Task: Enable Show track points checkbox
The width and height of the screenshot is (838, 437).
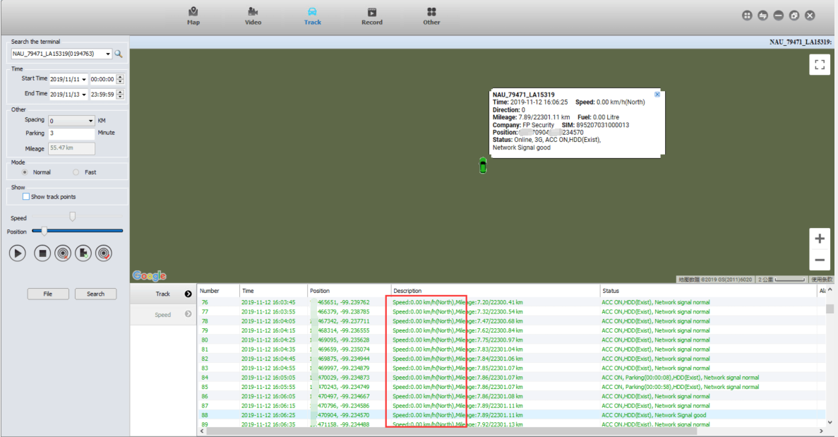Action: click(x=25, y=196)
